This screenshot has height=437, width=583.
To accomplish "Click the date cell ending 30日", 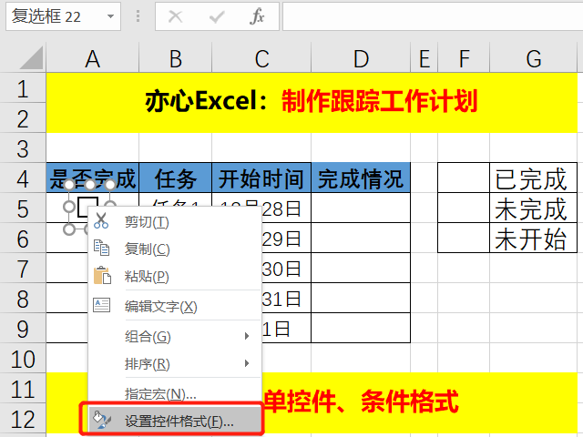I will [286, 269].
